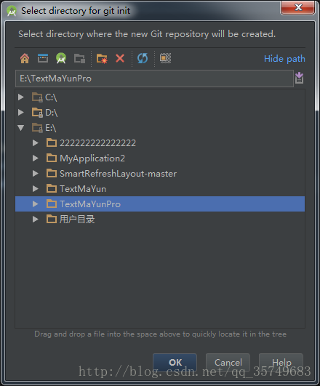Viewport: 320px width, 386px height.
Task: Focus the E:\TextMaYunPro path field
Action: [x=154, y=79]
